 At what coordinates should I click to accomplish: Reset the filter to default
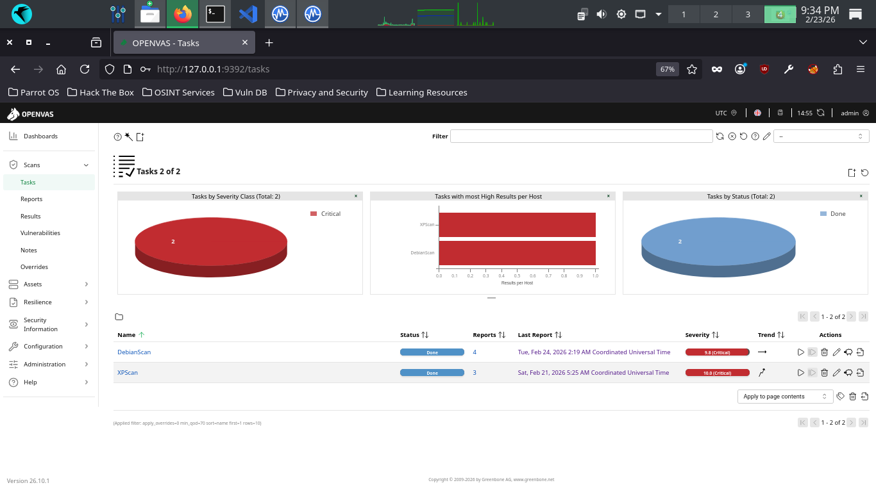click(x=743, y=136)
